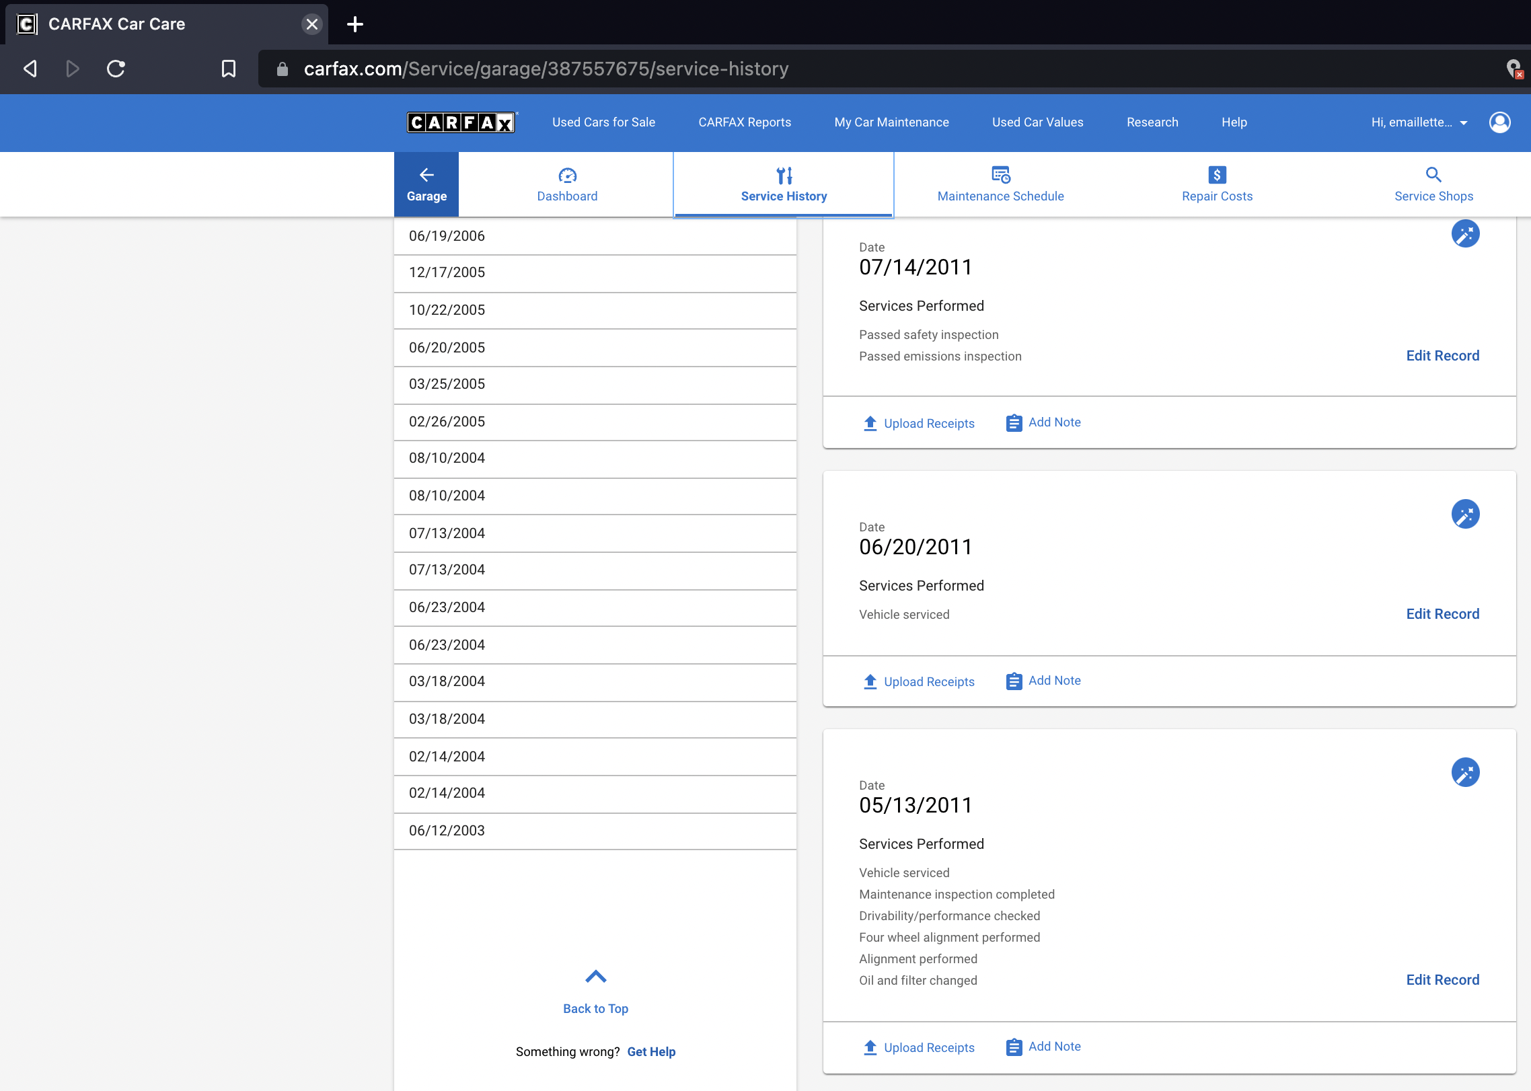Edit the 05/13/2011 record

coord(1442,980)
